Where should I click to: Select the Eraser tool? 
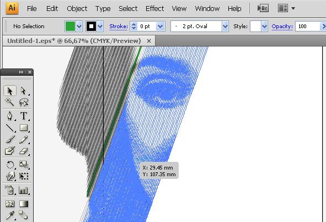click(x=24, y=151)
